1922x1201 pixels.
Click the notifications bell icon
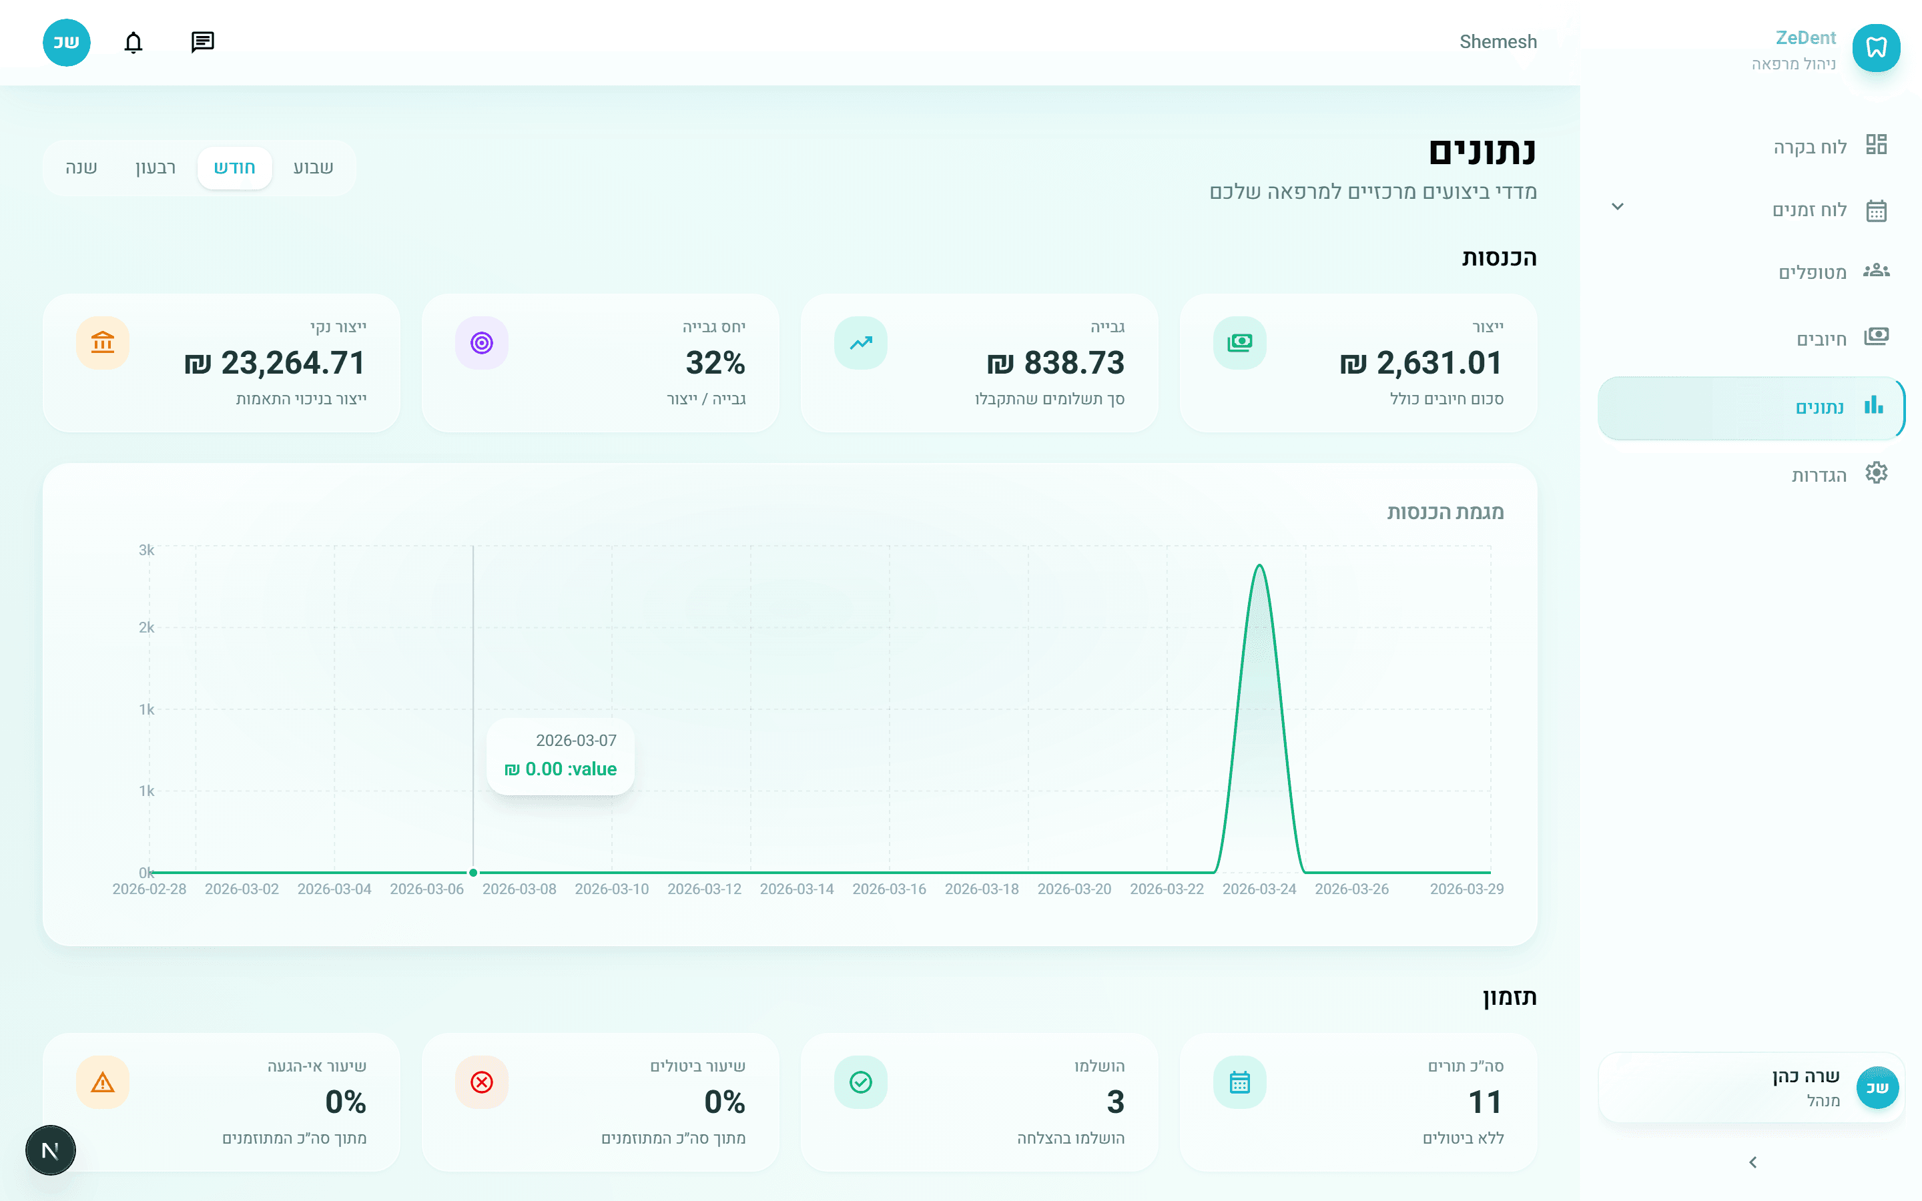click(133, 42)
